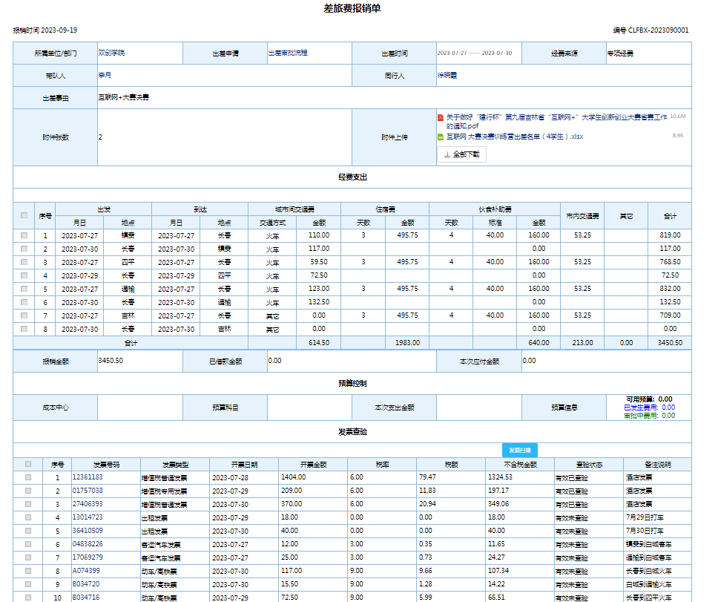Click the empty 成本中心 field
The width and height of the screenshot is (718, 602).
click(140, 408)
